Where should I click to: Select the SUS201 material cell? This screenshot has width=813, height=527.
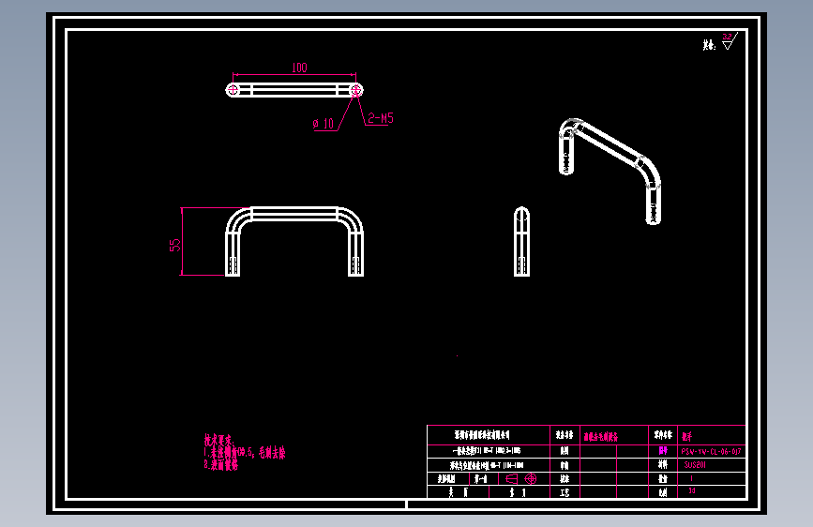tap(694, 465)
